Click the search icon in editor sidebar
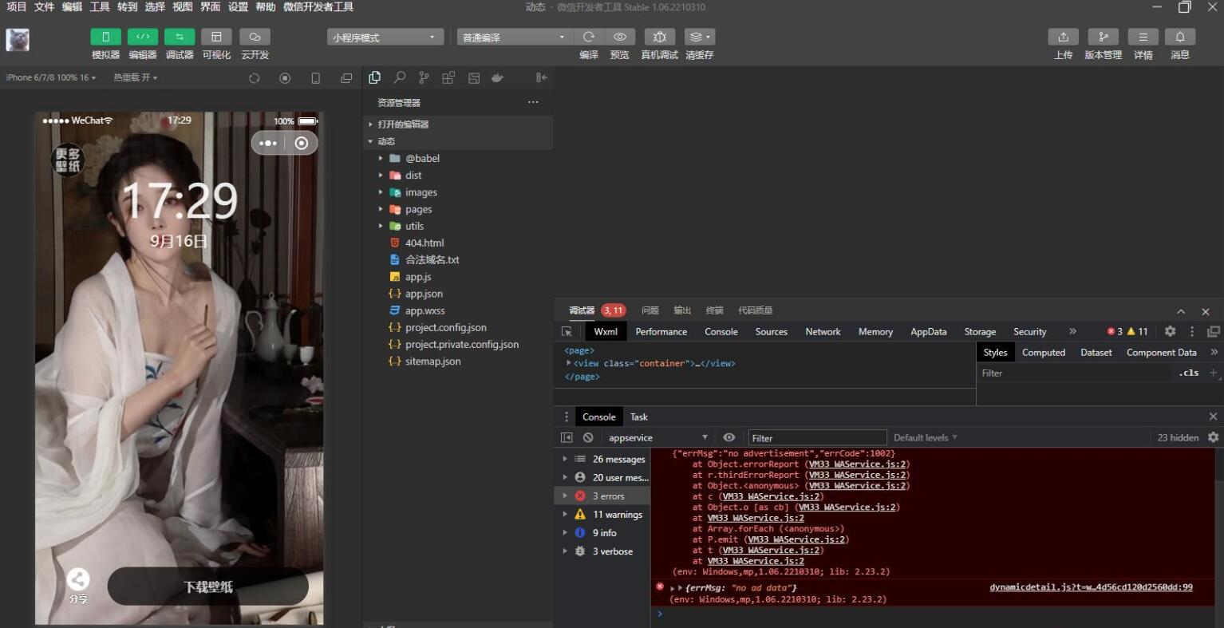This screenshot has width=1224, height=628. coord(399,77)
